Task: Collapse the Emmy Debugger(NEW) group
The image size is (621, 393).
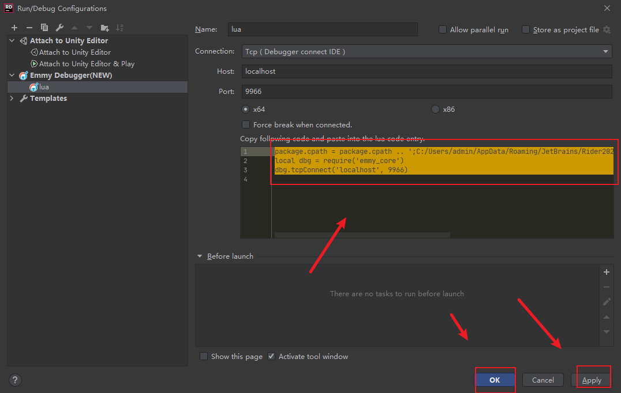Action: (12, 75)
